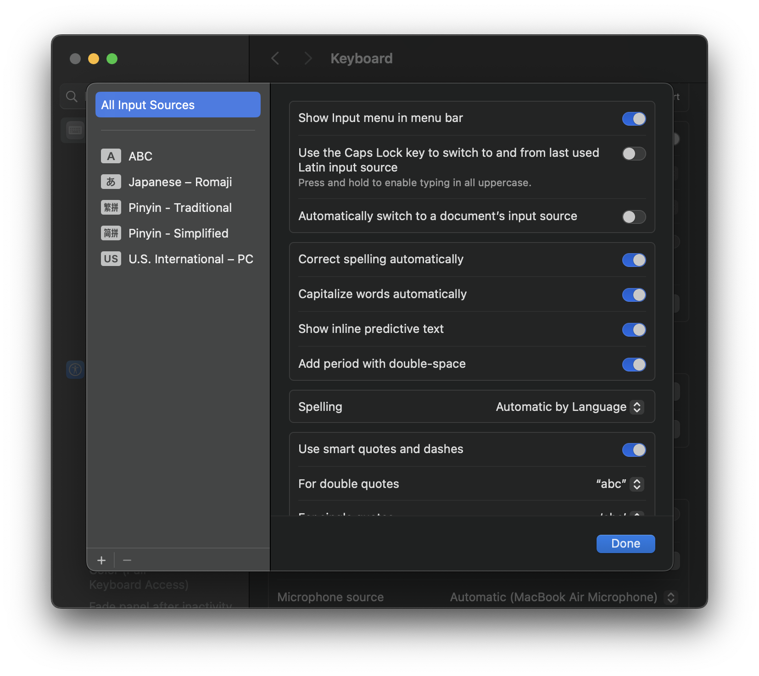Click the Pinyin Traditional icon

pyautogui.click(x=111, y=208)
